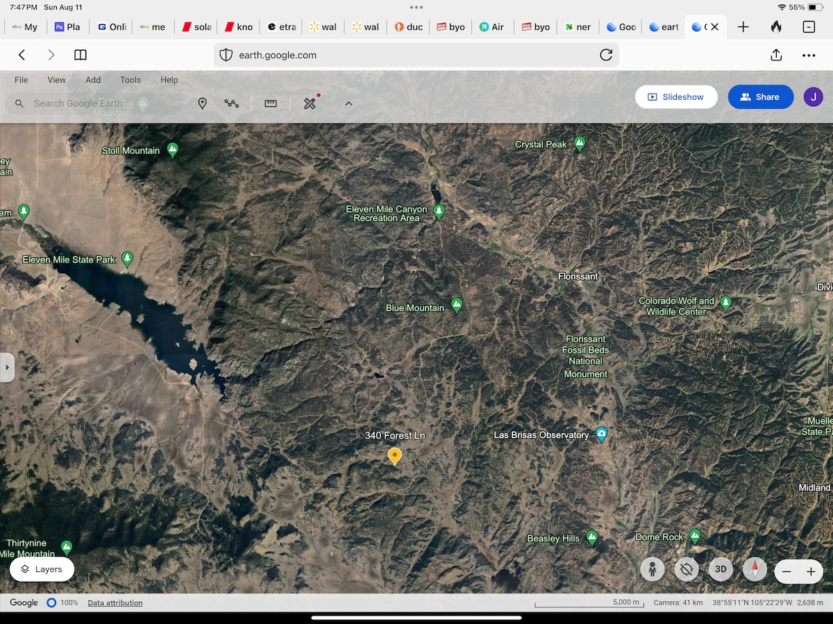Click the Stoll Mountain marker

(x=173, y=150)
